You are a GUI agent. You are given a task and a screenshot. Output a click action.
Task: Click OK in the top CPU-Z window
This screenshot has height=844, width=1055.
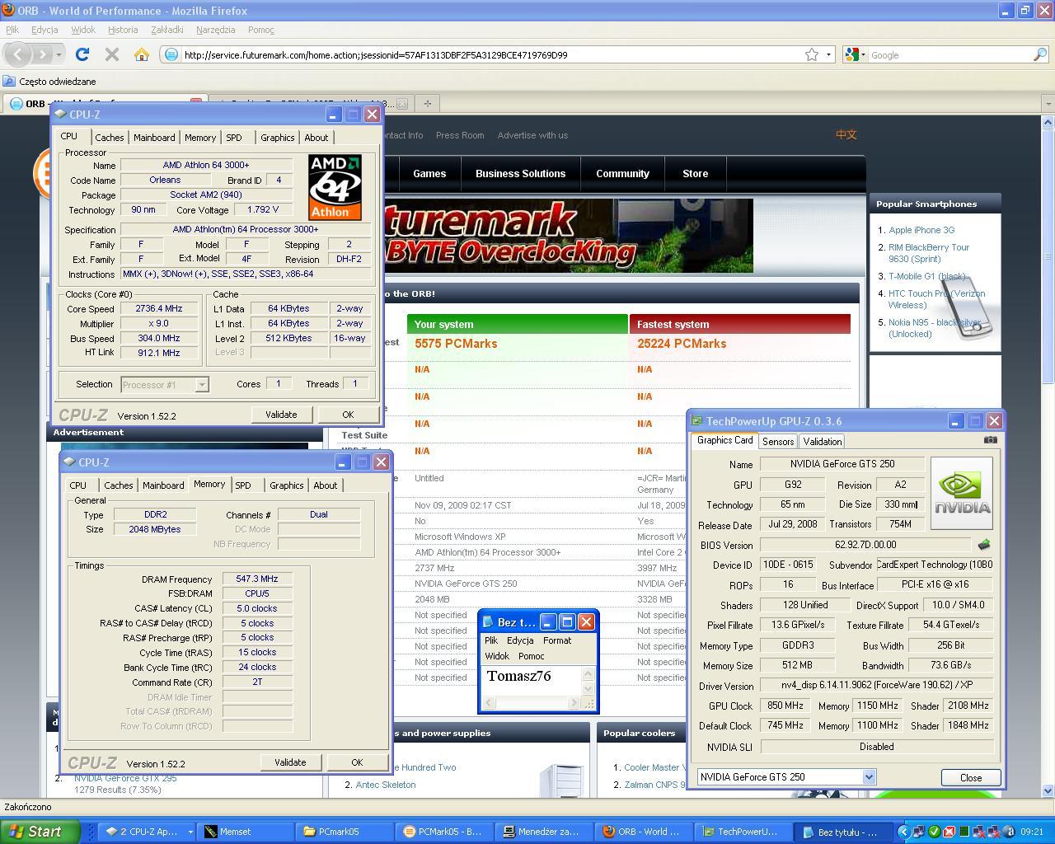click(x=348, y=415)
